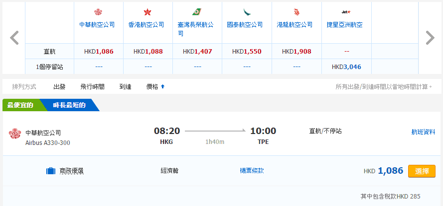Open the 航班資料 link
The width and height of the screenshot is (443, 206).
(x=423, y=132)
